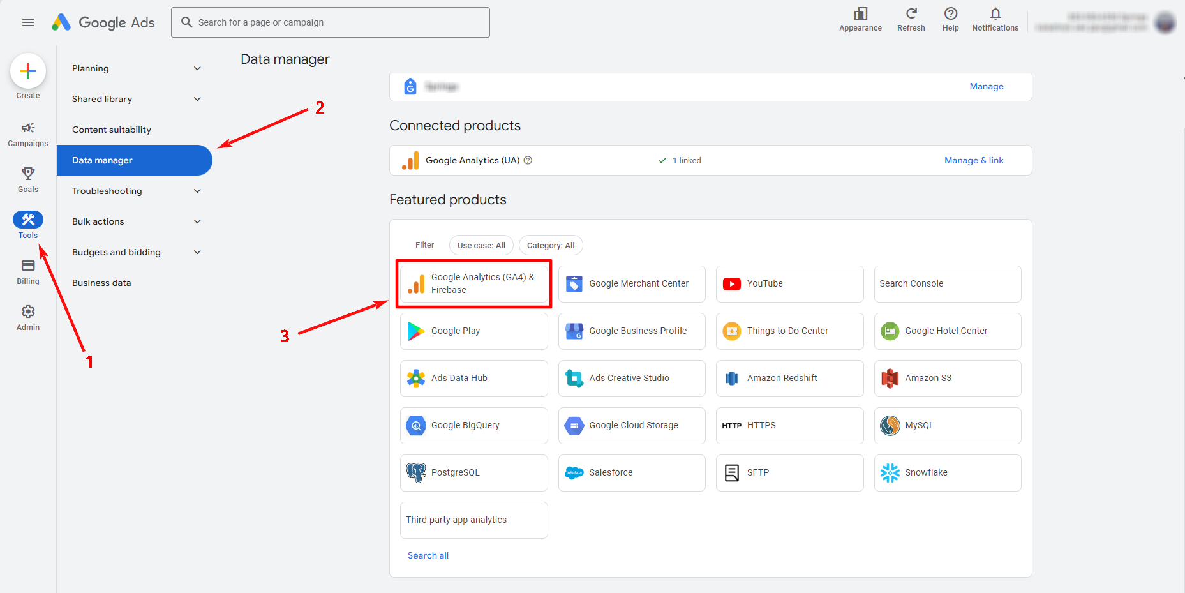1185x593 pixels.
Task: Select the Things to Do Center card
Action: (789, 331)
